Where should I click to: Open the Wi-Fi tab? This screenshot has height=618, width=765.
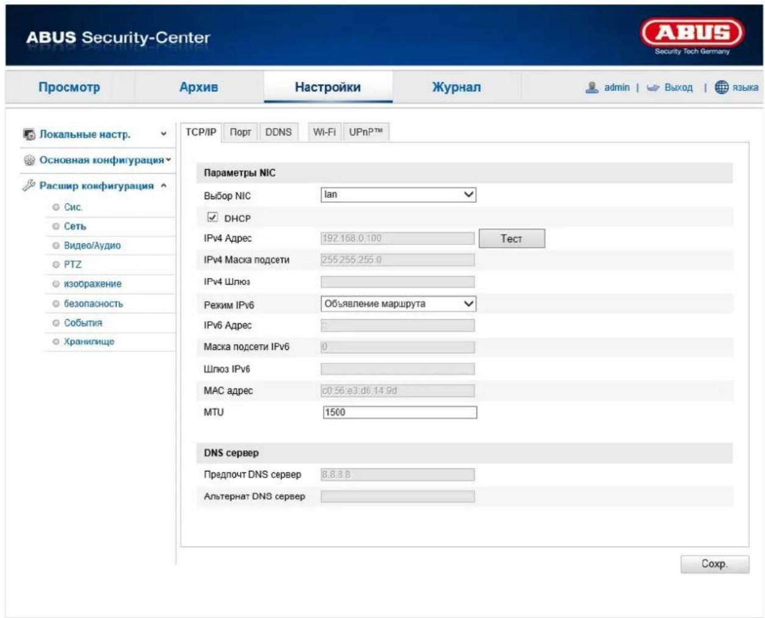coord(325,133)
